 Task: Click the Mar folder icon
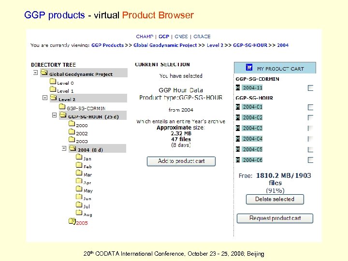(x=79, y=173)
